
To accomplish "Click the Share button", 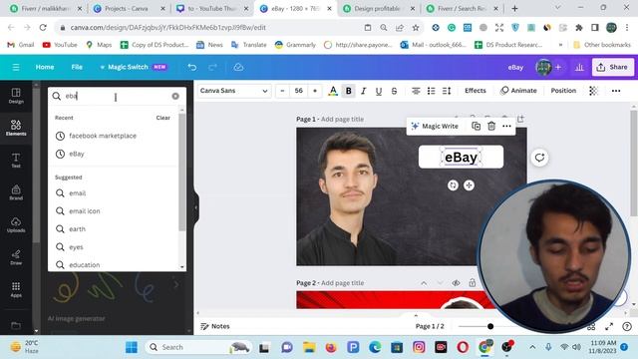I will (612, 67).
